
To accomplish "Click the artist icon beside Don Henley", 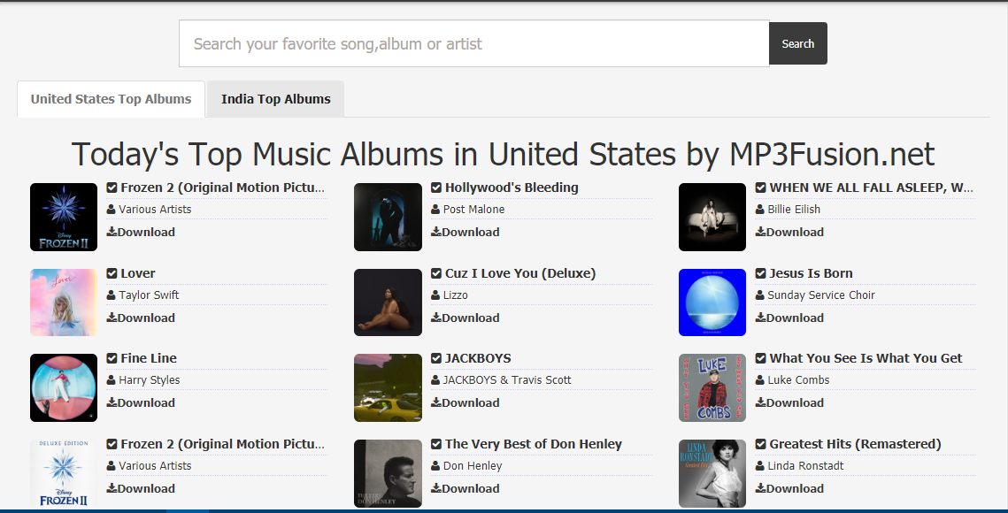I will point(436,466).
